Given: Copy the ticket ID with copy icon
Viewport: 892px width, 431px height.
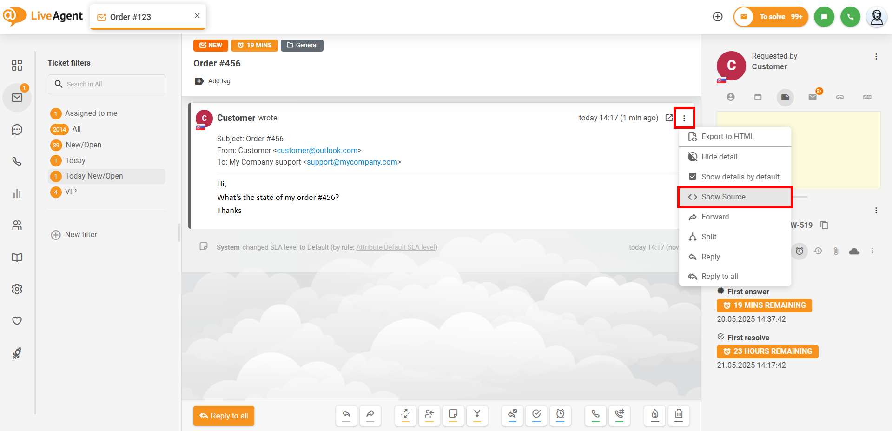Looking at the screenshot, I should (824, 225).
